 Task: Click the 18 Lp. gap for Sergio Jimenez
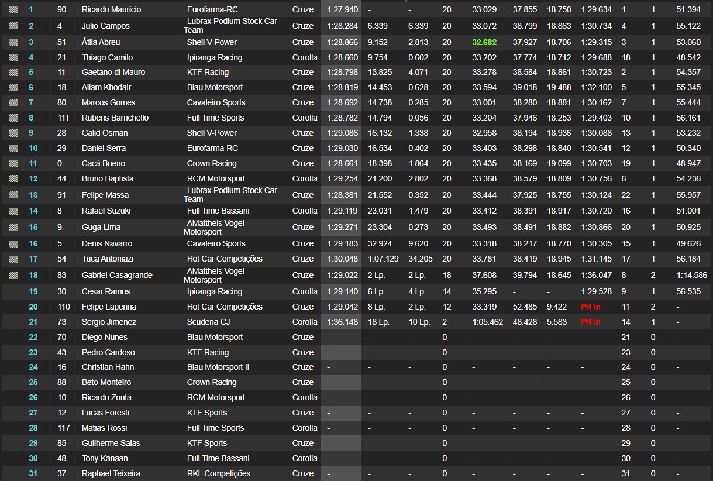tap(378, 322)
